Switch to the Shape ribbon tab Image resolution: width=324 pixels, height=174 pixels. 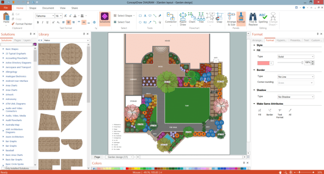33,8
